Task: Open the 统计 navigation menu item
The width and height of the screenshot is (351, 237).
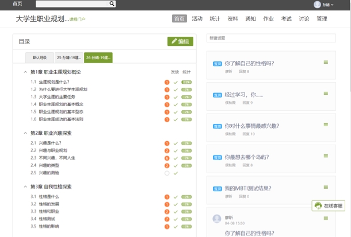Action: tap(215, 19)
